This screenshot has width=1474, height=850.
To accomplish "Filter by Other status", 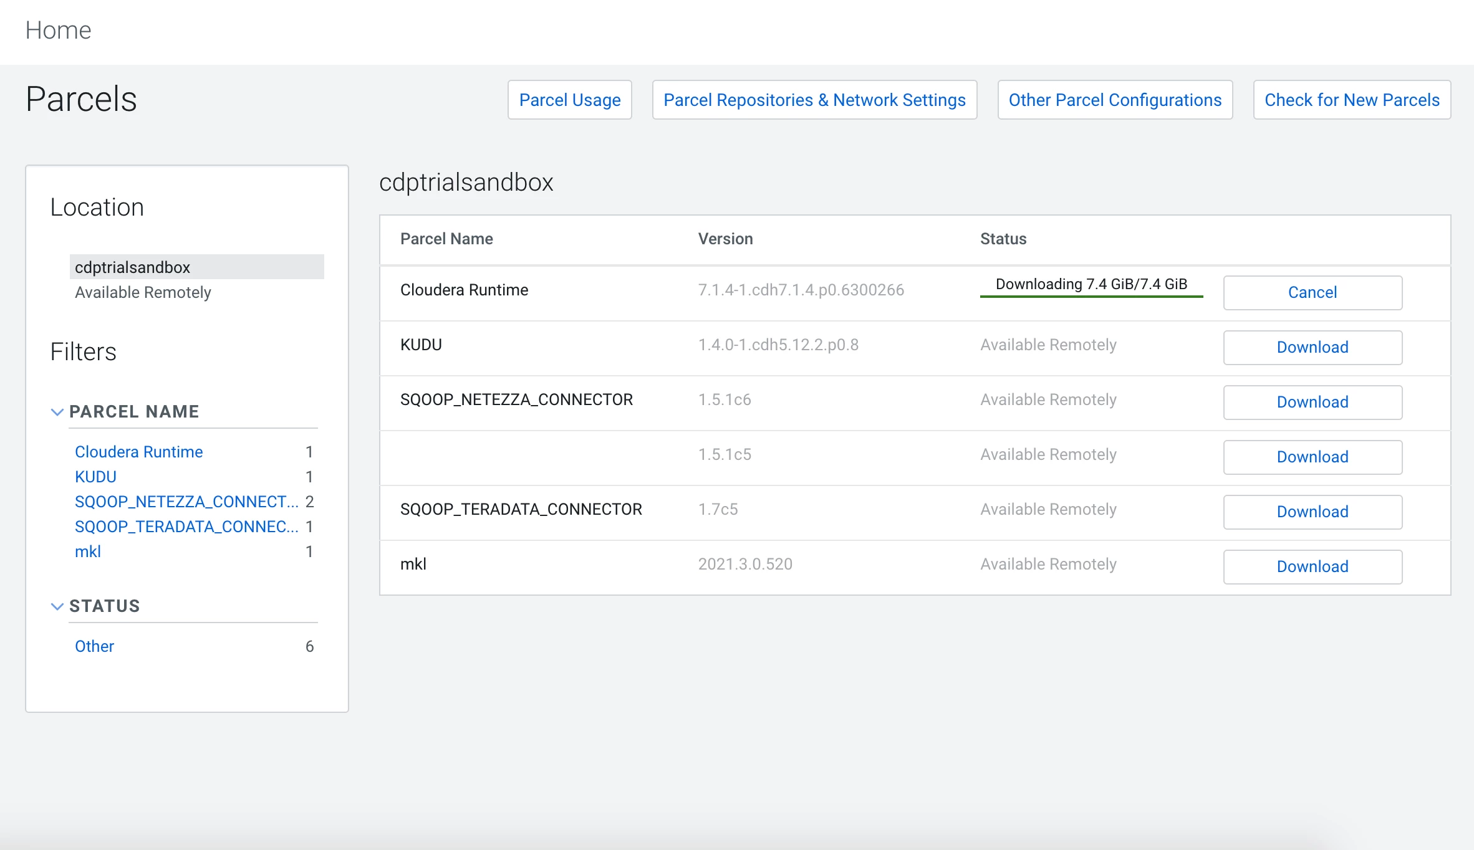I will (x=94, y=646).
